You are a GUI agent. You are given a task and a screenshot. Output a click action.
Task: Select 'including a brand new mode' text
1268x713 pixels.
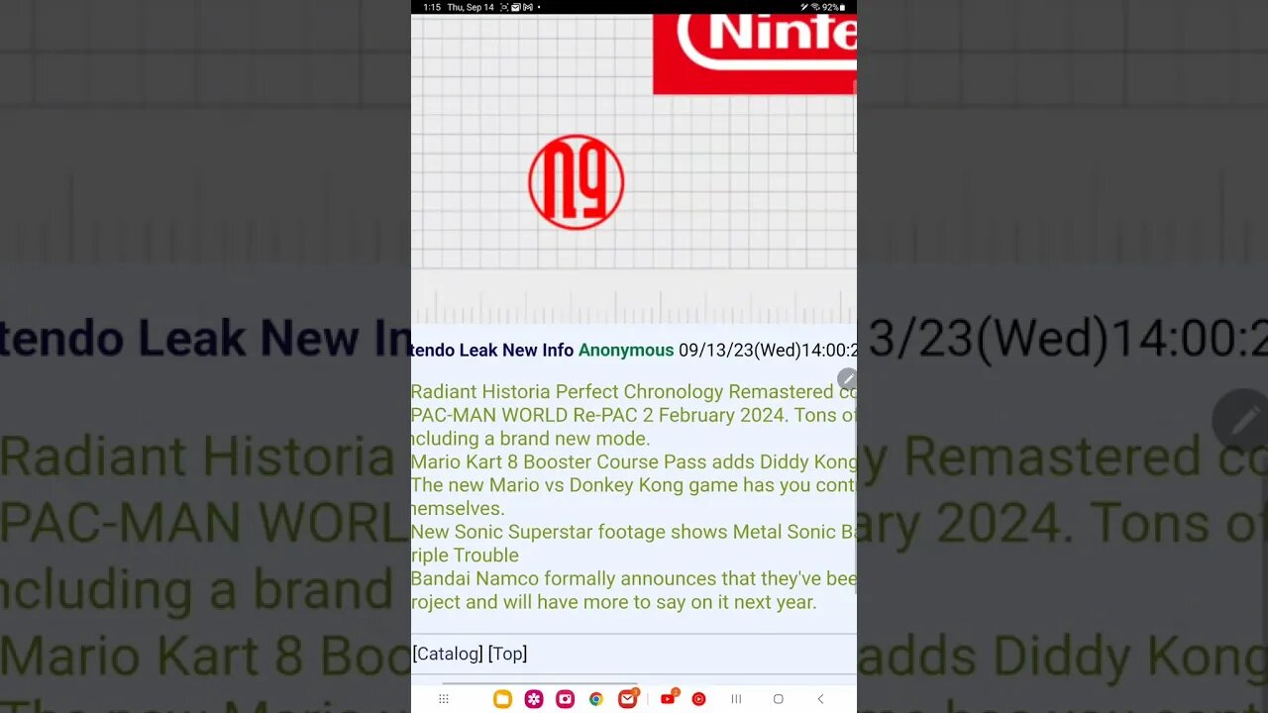coord(531,439)
